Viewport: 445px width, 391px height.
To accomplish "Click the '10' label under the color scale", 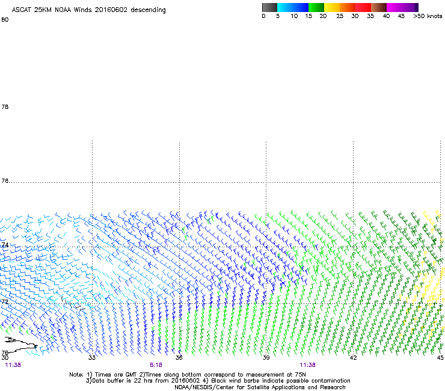I will pos(294,16).
